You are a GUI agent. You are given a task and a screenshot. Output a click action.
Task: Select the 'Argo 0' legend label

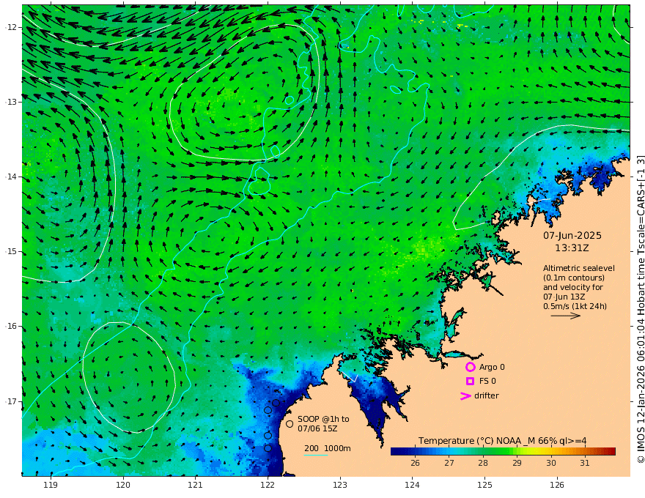tap(492, 367)
